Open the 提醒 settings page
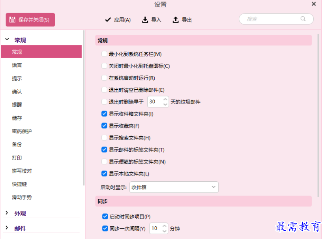 [17, 105]
